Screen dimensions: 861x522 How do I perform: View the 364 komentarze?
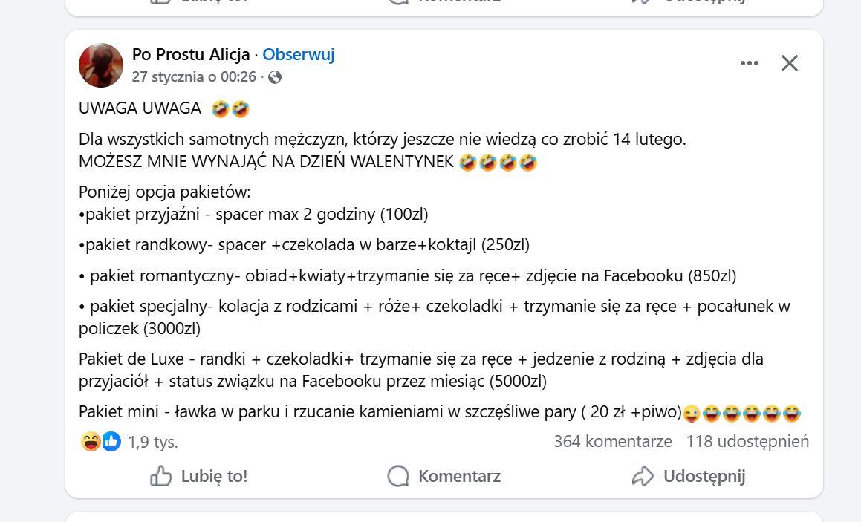(612, 442)
